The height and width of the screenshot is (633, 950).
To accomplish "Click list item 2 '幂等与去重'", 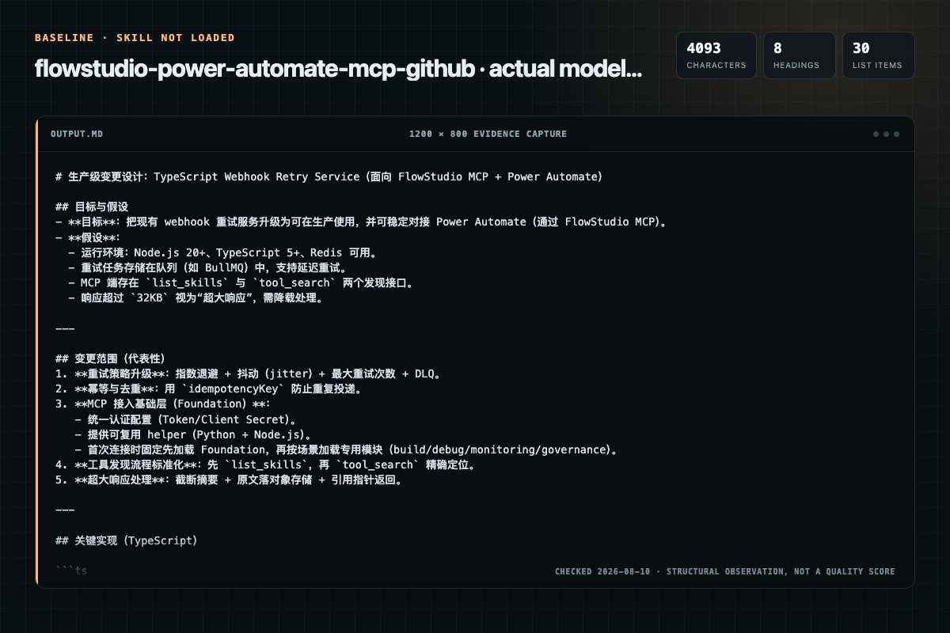I will pyautogui.click(x=208, y=389).
